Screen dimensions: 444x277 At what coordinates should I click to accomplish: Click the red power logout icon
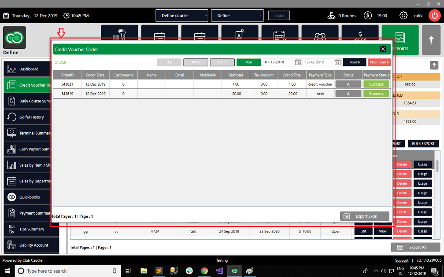(434, 15)
